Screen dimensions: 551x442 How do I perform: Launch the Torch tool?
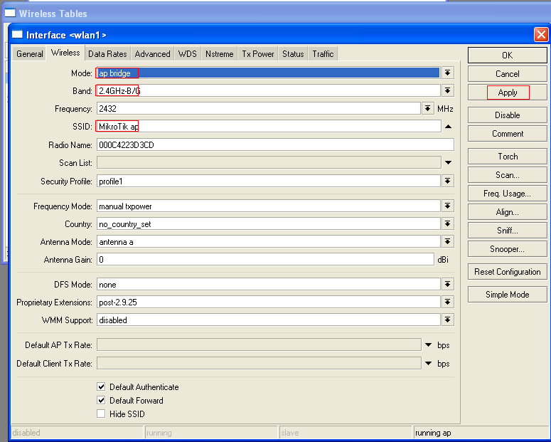click(507, 157)
